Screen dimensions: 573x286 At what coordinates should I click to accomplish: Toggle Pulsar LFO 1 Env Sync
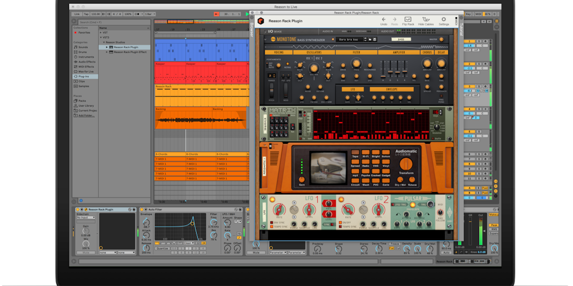pos(271,222)
